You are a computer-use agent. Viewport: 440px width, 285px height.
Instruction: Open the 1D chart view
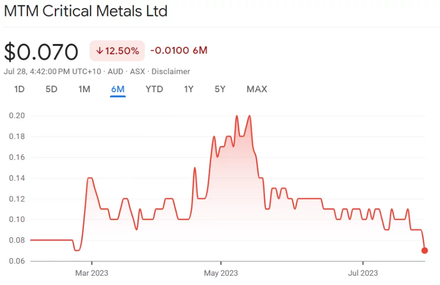(x=20, y=89)
